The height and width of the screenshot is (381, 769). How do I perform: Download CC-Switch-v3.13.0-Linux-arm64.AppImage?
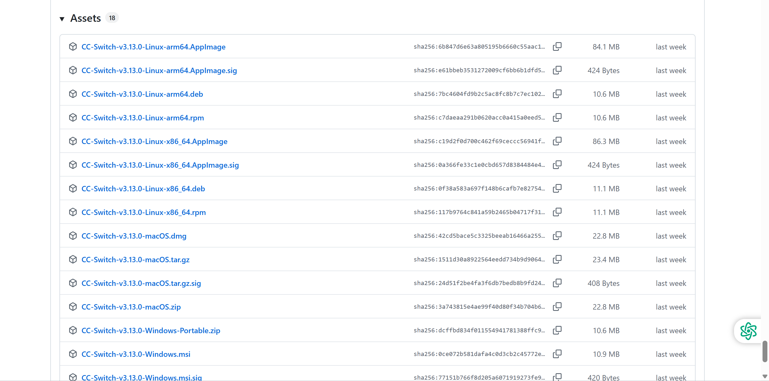pyautogui.click(x=153, y=47)
